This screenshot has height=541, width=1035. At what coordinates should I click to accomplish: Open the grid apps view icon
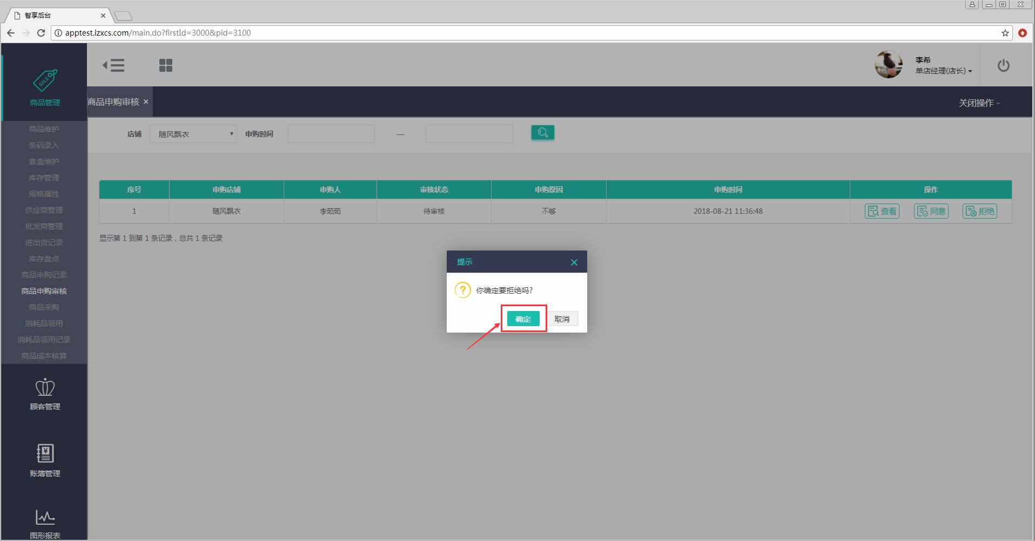click(166, 65)
